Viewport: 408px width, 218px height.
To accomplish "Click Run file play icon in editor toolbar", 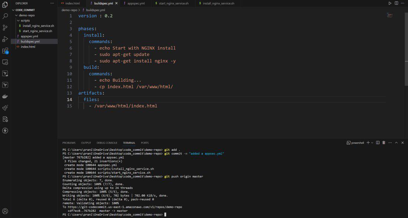I will 390,3.
